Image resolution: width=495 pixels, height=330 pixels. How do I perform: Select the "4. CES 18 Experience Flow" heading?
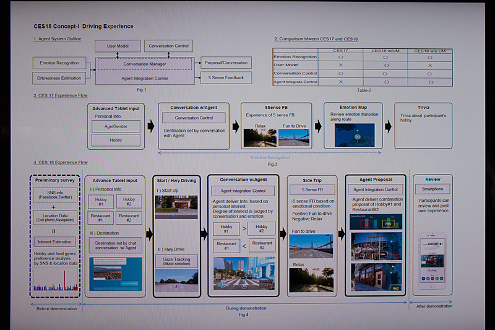[x=61, y=162]
